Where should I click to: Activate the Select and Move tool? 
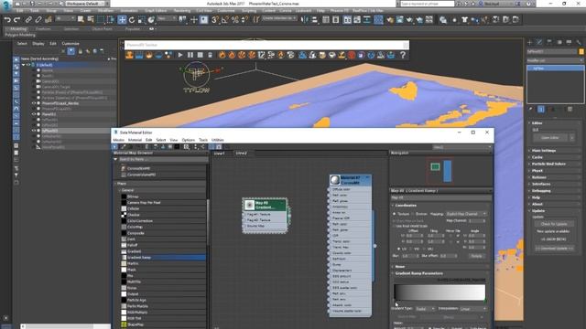[x=122, y=20]
